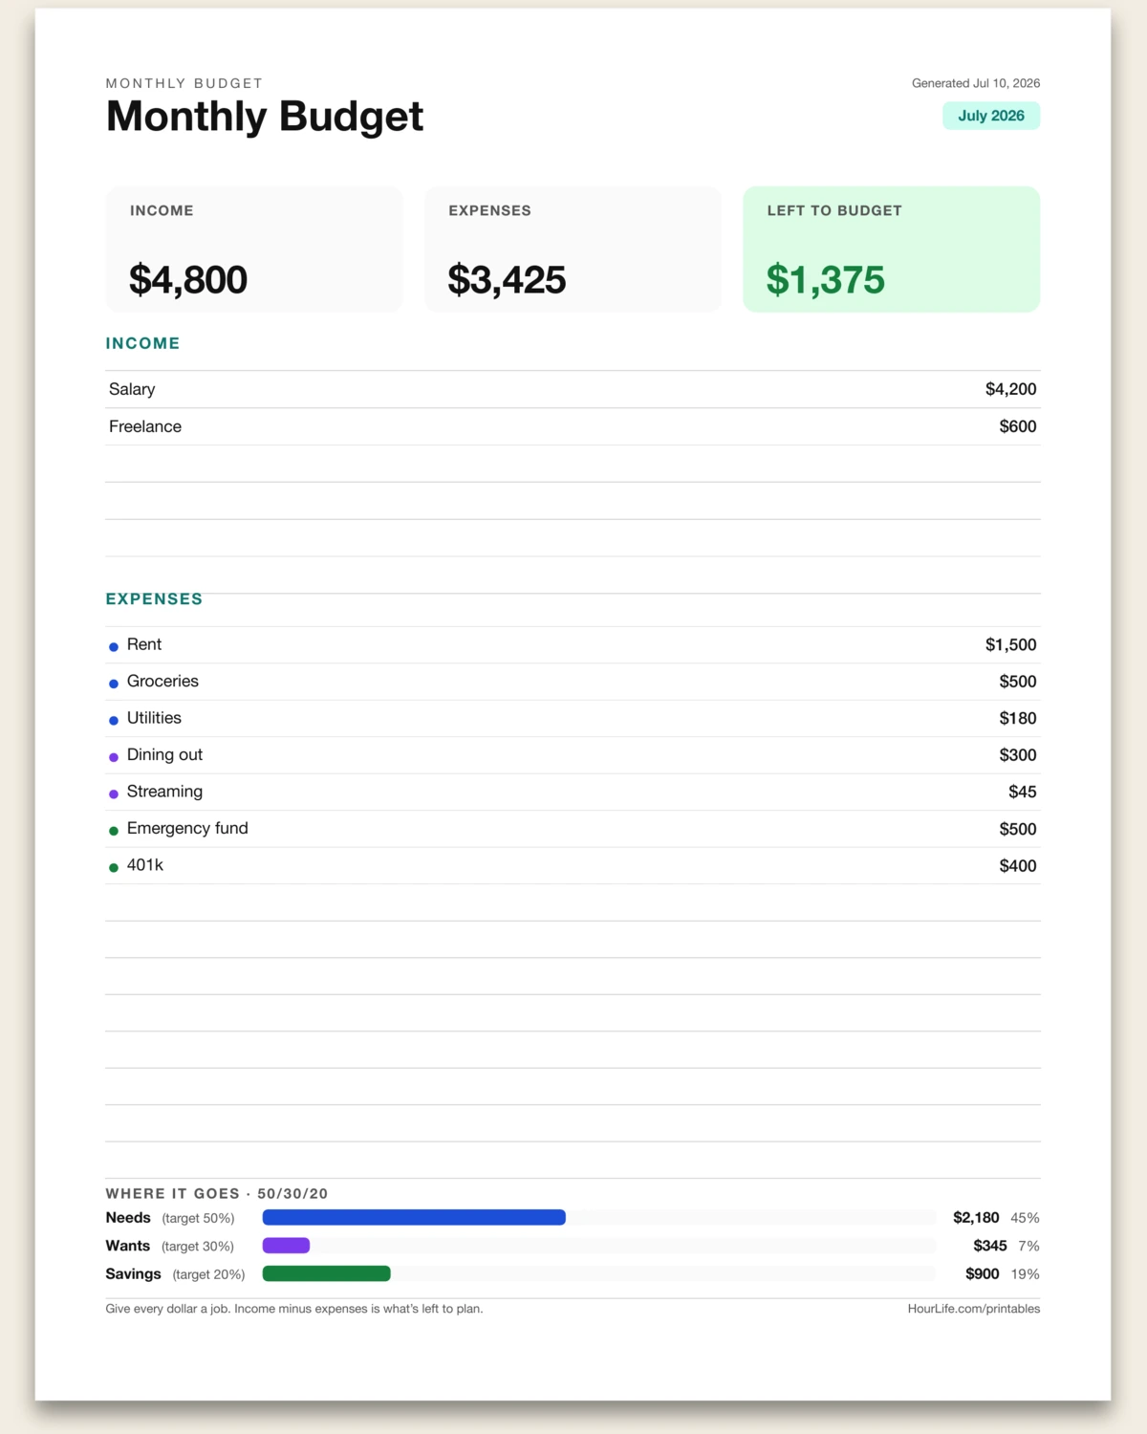Click the (target 20%) Savings note

pos(208,1274)
